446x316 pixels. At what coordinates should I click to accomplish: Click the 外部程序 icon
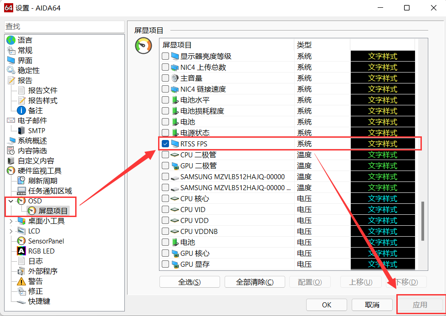(x=21, y=271)
